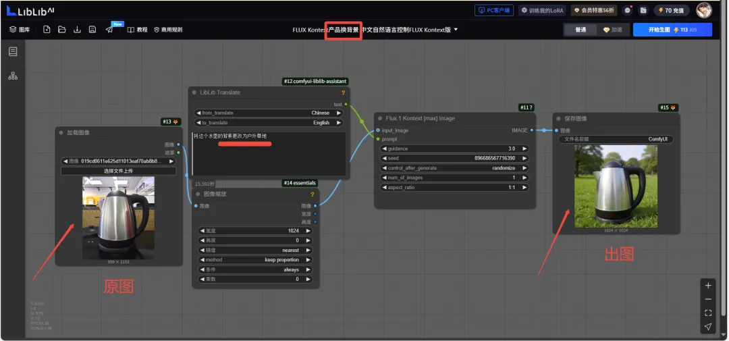
Task: Collapse the 保存图像 node header dot
Action: tap(558, 119)
